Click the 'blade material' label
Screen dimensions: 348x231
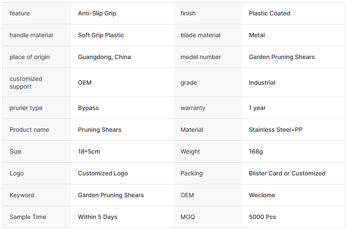pyautogui.click(x=200, y=35)
